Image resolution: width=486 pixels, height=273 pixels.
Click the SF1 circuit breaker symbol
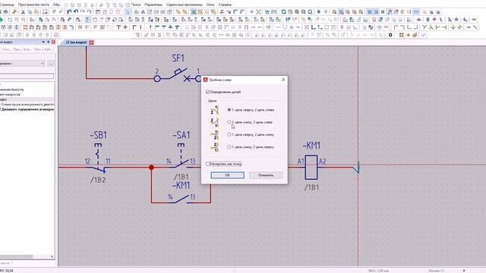178,76
